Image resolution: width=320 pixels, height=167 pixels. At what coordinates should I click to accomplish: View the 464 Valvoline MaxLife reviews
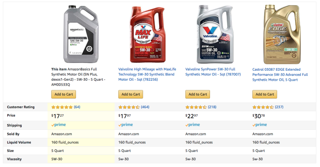[145, 107]
